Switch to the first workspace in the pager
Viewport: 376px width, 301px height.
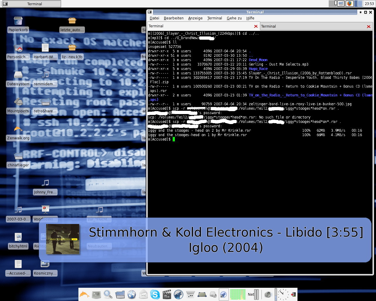click(x=333, y=4)
